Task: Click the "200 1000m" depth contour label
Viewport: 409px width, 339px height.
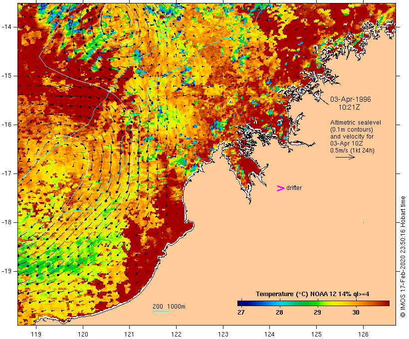Action: coord(169,307)
